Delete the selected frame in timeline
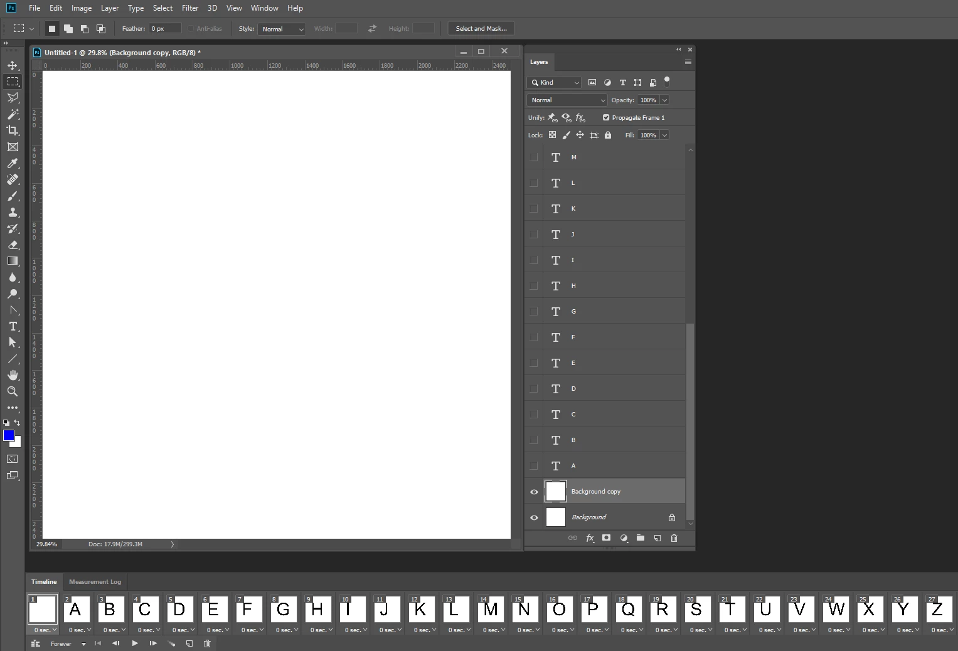This screenshot has height=651, width=958. coord(208,643)
